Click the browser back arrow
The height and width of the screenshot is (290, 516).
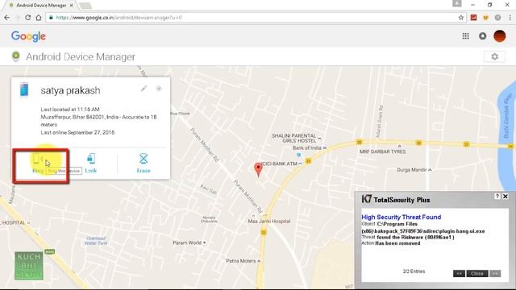coord(7,18)
